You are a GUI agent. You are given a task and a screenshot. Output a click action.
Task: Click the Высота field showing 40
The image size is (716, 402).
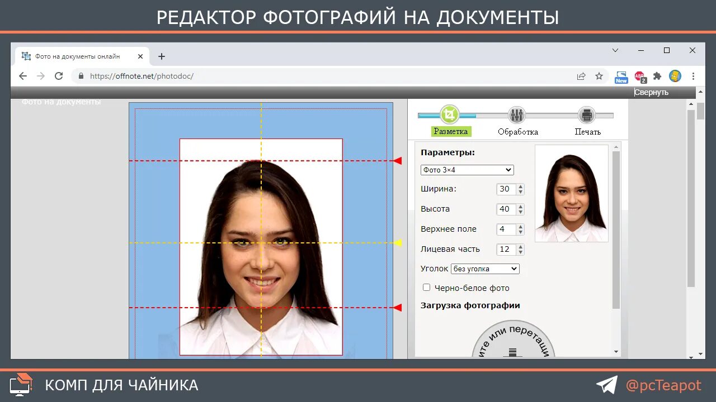coord(507,209)
